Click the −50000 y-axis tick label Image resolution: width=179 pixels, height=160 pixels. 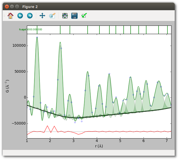[19, 123]
